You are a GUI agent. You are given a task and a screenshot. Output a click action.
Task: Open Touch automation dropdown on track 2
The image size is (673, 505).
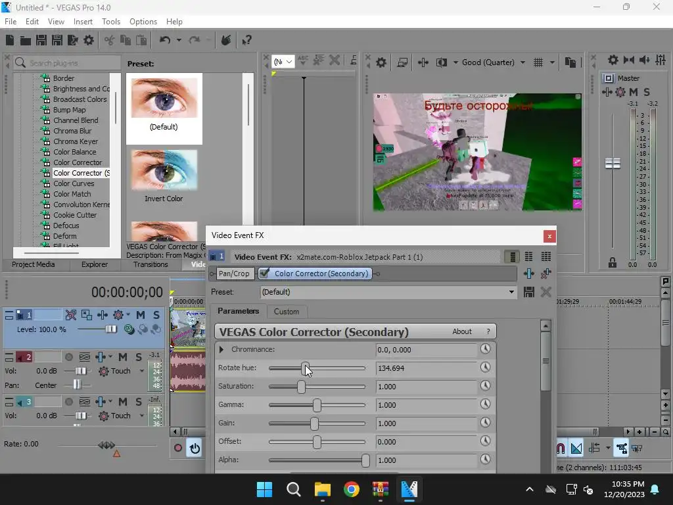pos(142,371)
